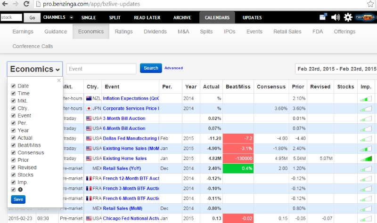Click USA flag in 3-Month Bill Auction row
377x223 pixels.
pos(89,119)
